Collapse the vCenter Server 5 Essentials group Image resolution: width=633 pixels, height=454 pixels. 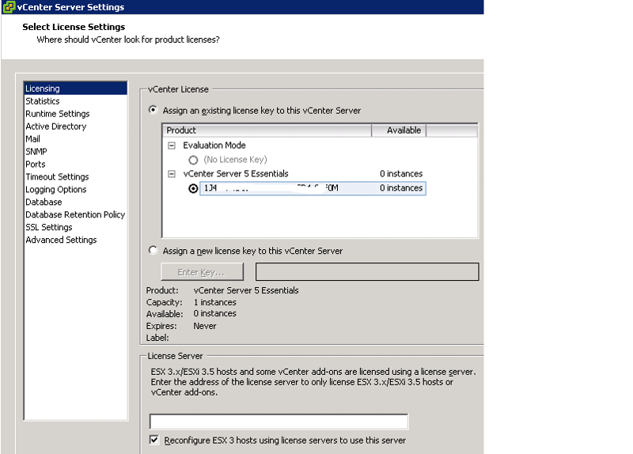pyautogui.click(x=172, y=174)
